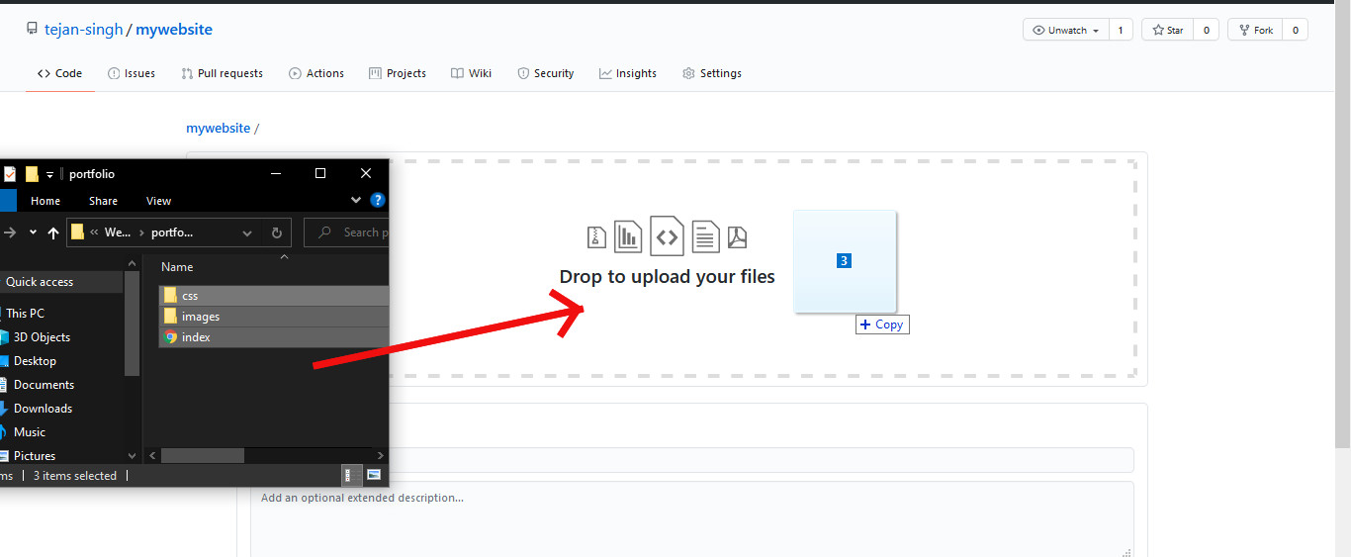1351x557 pixels.
Task: Maximize the portfolio Explorer window
Action: pos(320,173)
